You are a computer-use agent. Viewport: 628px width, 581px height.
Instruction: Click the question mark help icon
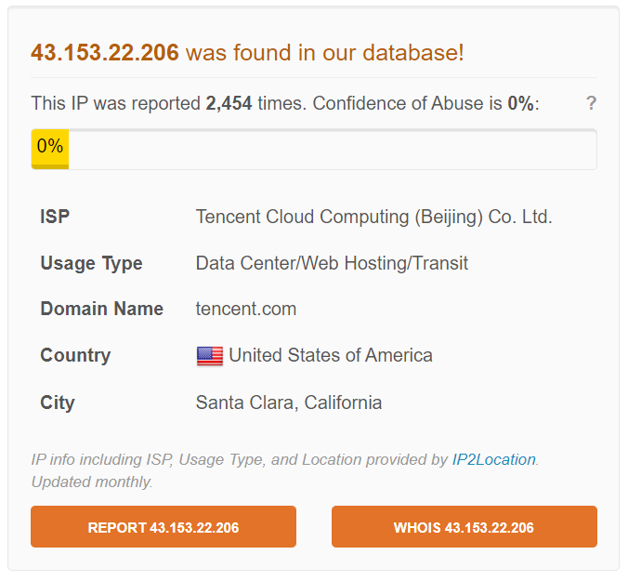[x=591, y=103]
